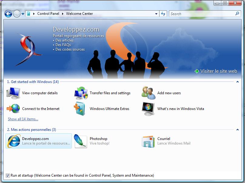
Task: Uncheck the Run at startup checkbox
Action: [8, 175]
